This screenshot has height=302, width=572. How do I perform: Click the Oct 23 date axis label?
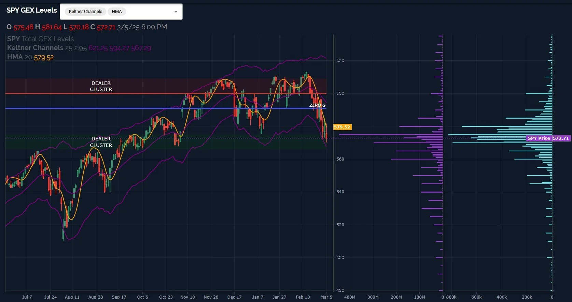click(166, 297)
